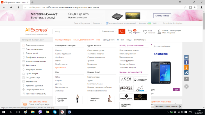
Task: Click the pencil edit icon in side panel
Action: pos(186,79)
